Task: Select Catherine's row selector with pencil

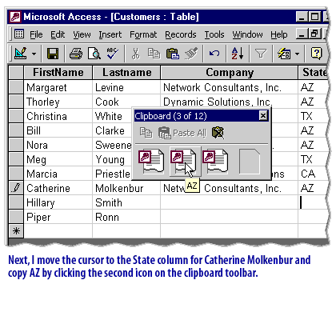Action: [x=16, y=188]
